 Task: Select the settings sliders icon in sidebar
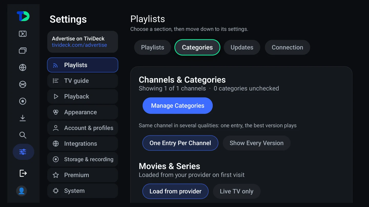(23, 152)
